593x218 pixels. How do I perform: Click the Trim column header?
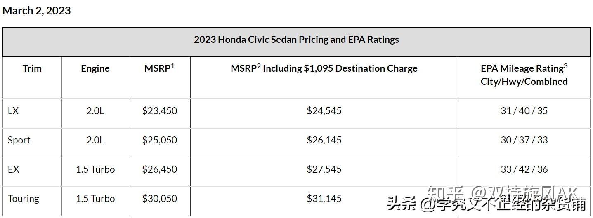tap(32, 68)
